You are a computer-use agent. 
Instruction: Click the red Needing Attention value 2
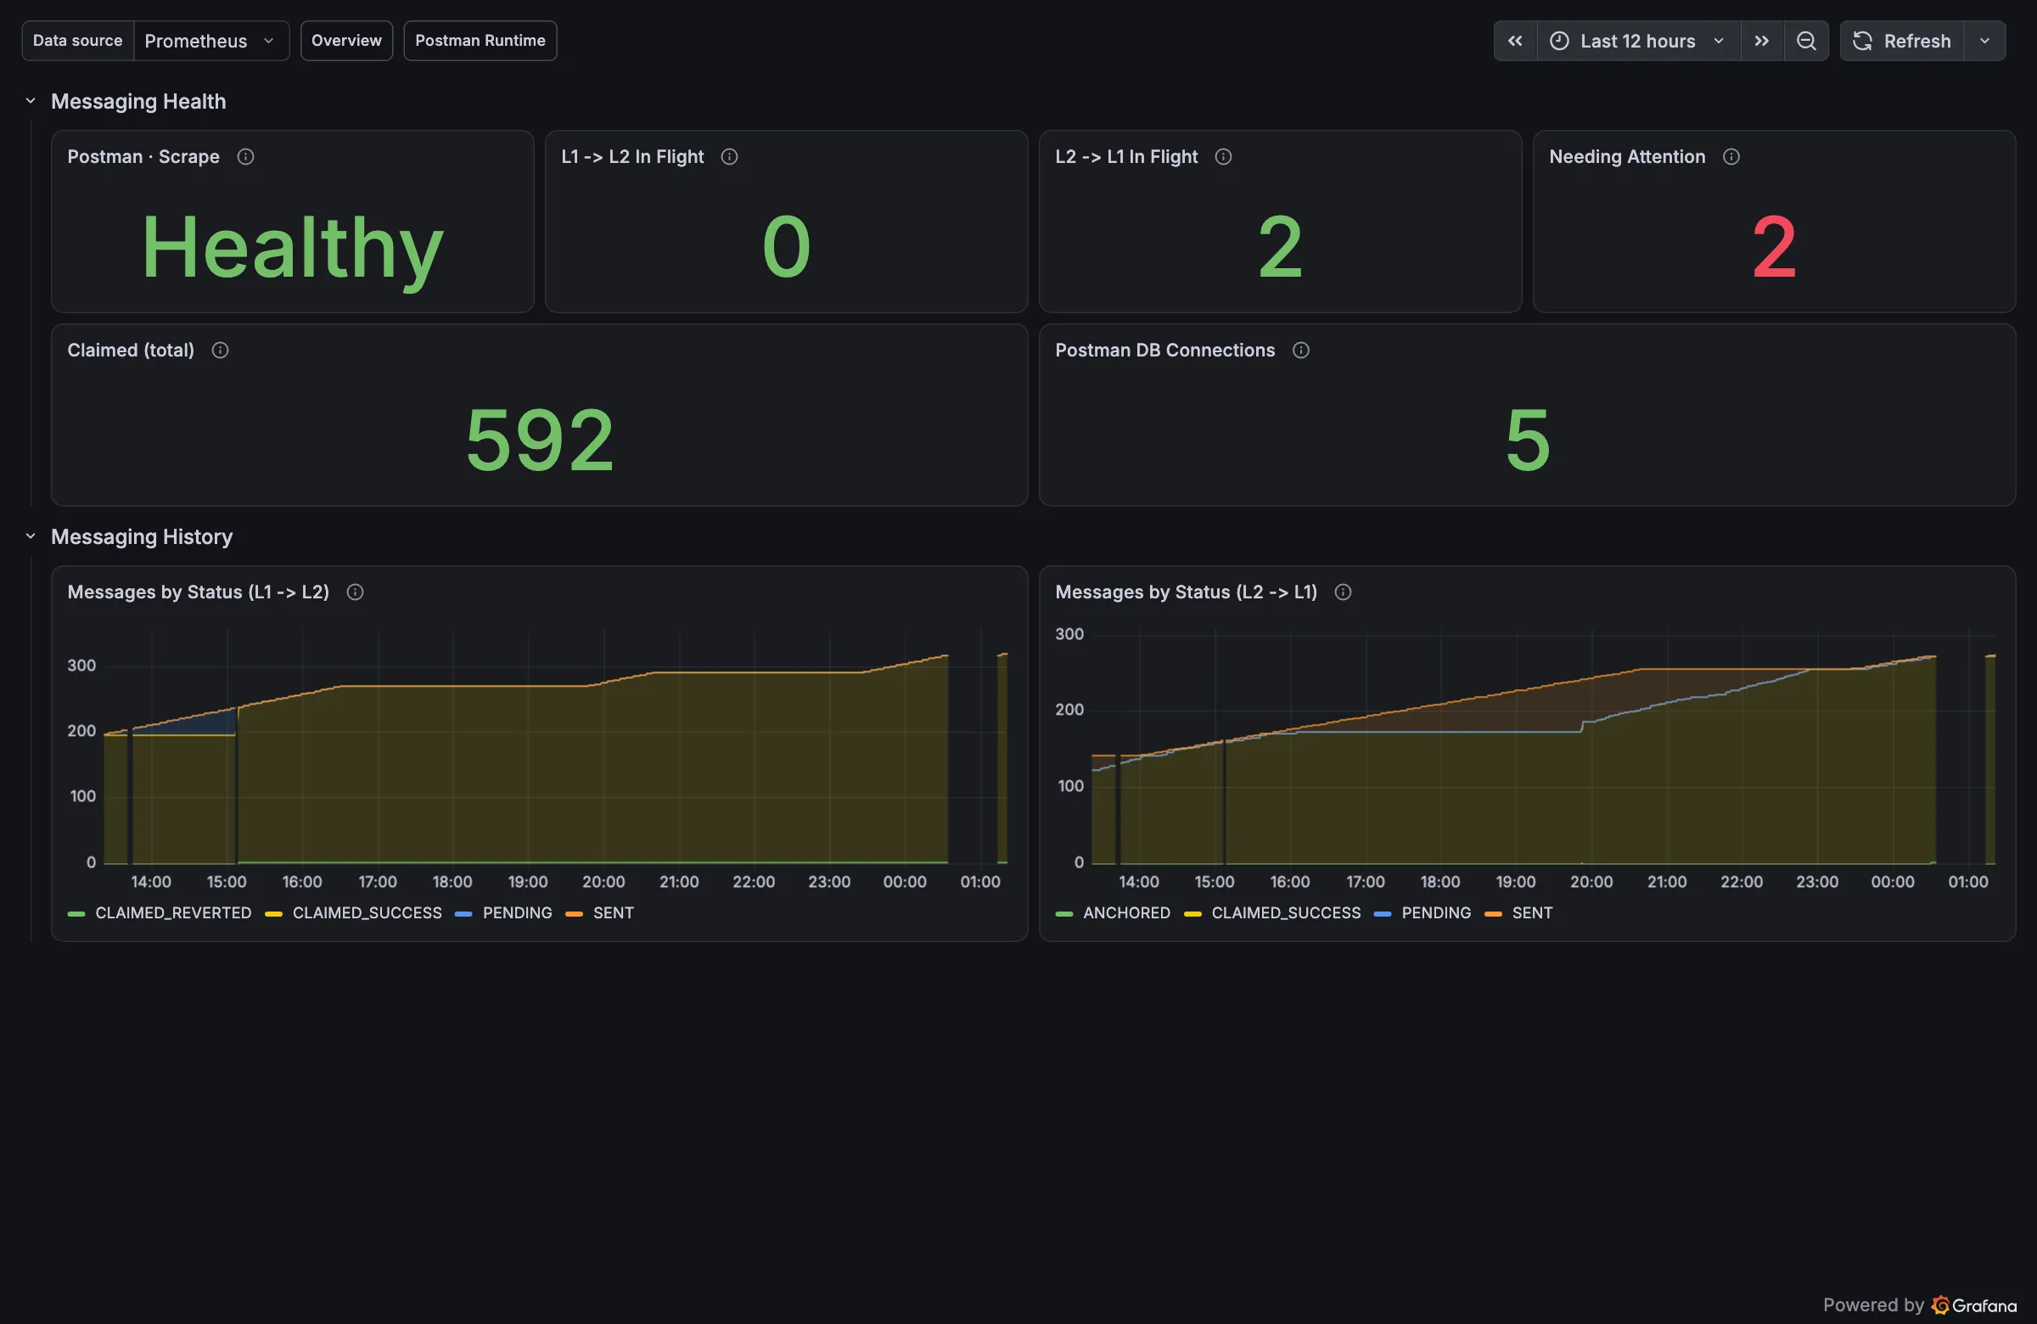click(1773, 247)
